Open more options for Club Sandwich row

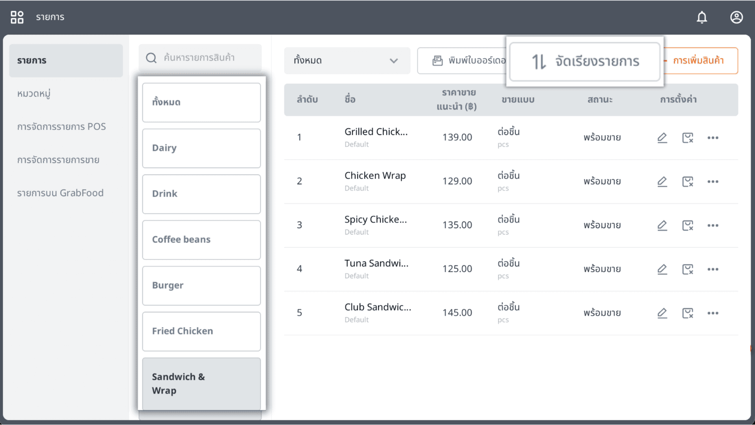click(x=713, y=313)
